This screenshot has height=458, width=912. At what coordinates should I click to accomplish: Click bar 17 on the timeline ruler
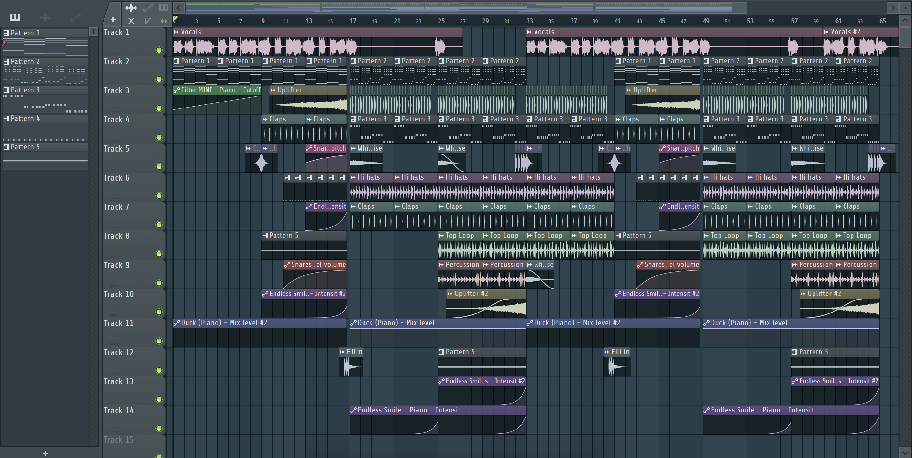(353, 21)
